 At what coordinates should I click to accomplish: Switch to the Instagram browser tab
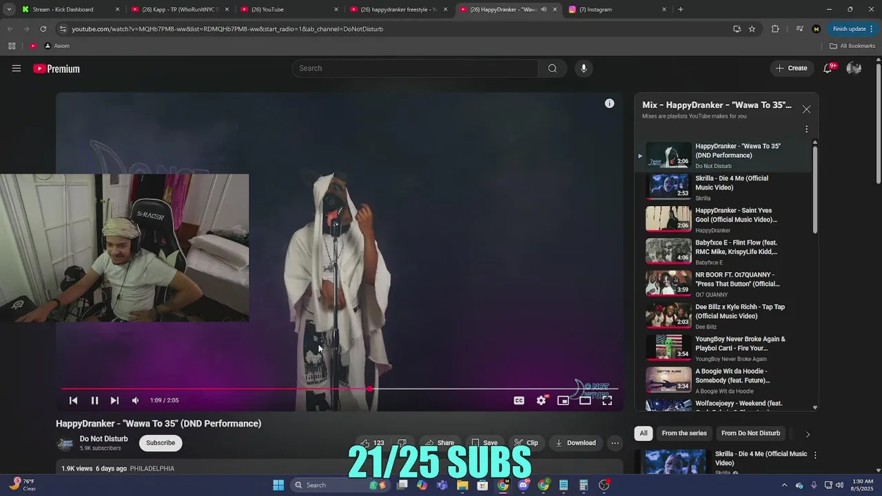(x=617, y=10)
